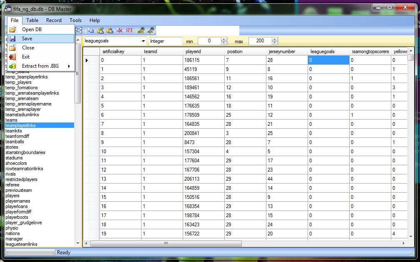
Task: Open the Table menu
Action: pyautogui.click(x=32, y=20)
